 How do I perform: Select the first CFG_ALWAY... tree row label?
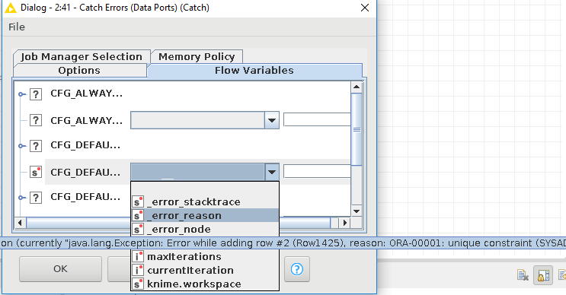[x=87, y=94]
